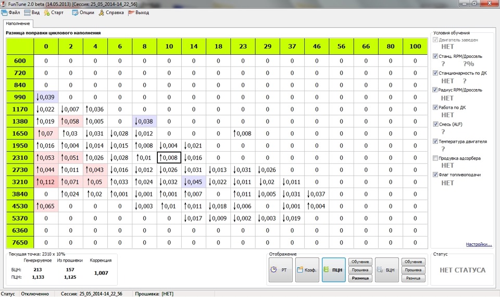
Task: Toggle Стационарность по ДК checkbox
Action: (435, 73)
